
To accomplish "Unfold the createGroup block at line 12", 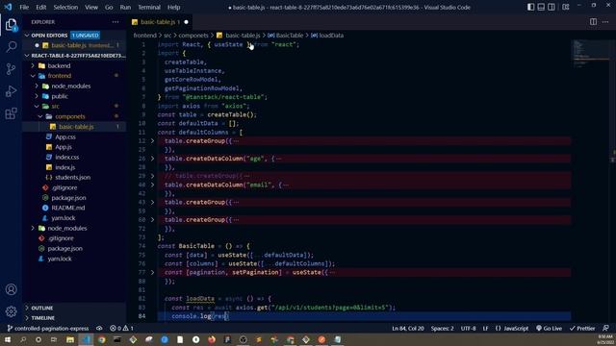I will (152, 141).
